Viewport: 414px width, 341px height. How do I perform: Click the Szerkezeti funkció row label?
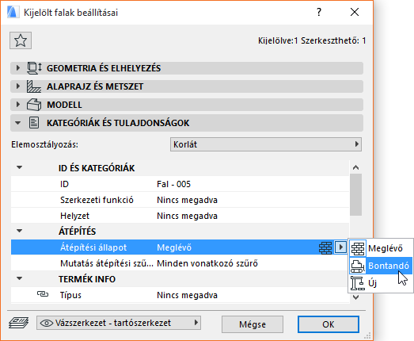(97, 200)
